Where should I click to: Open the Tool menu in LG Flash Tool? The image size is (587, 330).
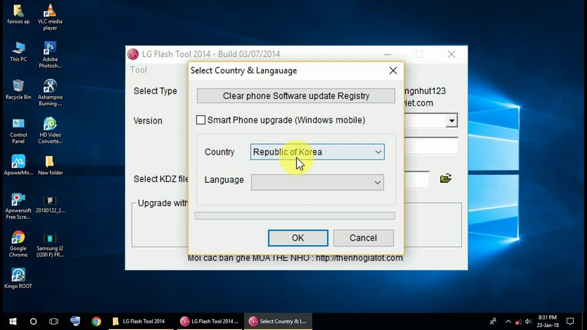tap(138, 70)
